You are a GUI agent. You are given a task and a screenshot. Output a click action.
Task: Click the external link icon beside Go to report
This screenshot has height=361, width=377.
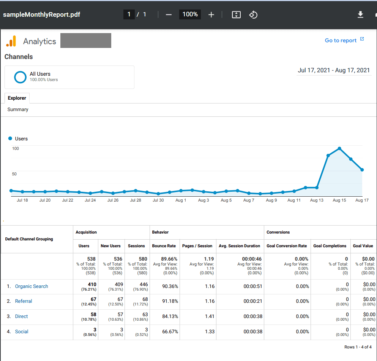(x=362, y=39)
